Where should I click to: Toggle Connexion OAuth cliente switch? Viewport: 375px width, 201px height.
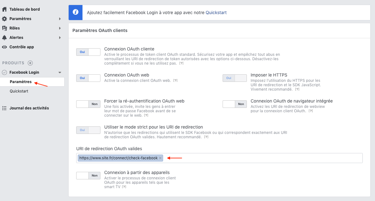tap(88, 52)
